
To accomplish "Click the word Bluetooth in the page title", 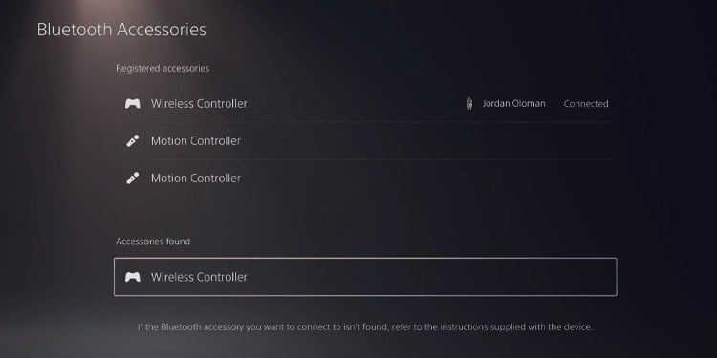I will pyautogui.click(x=74, y=30).
